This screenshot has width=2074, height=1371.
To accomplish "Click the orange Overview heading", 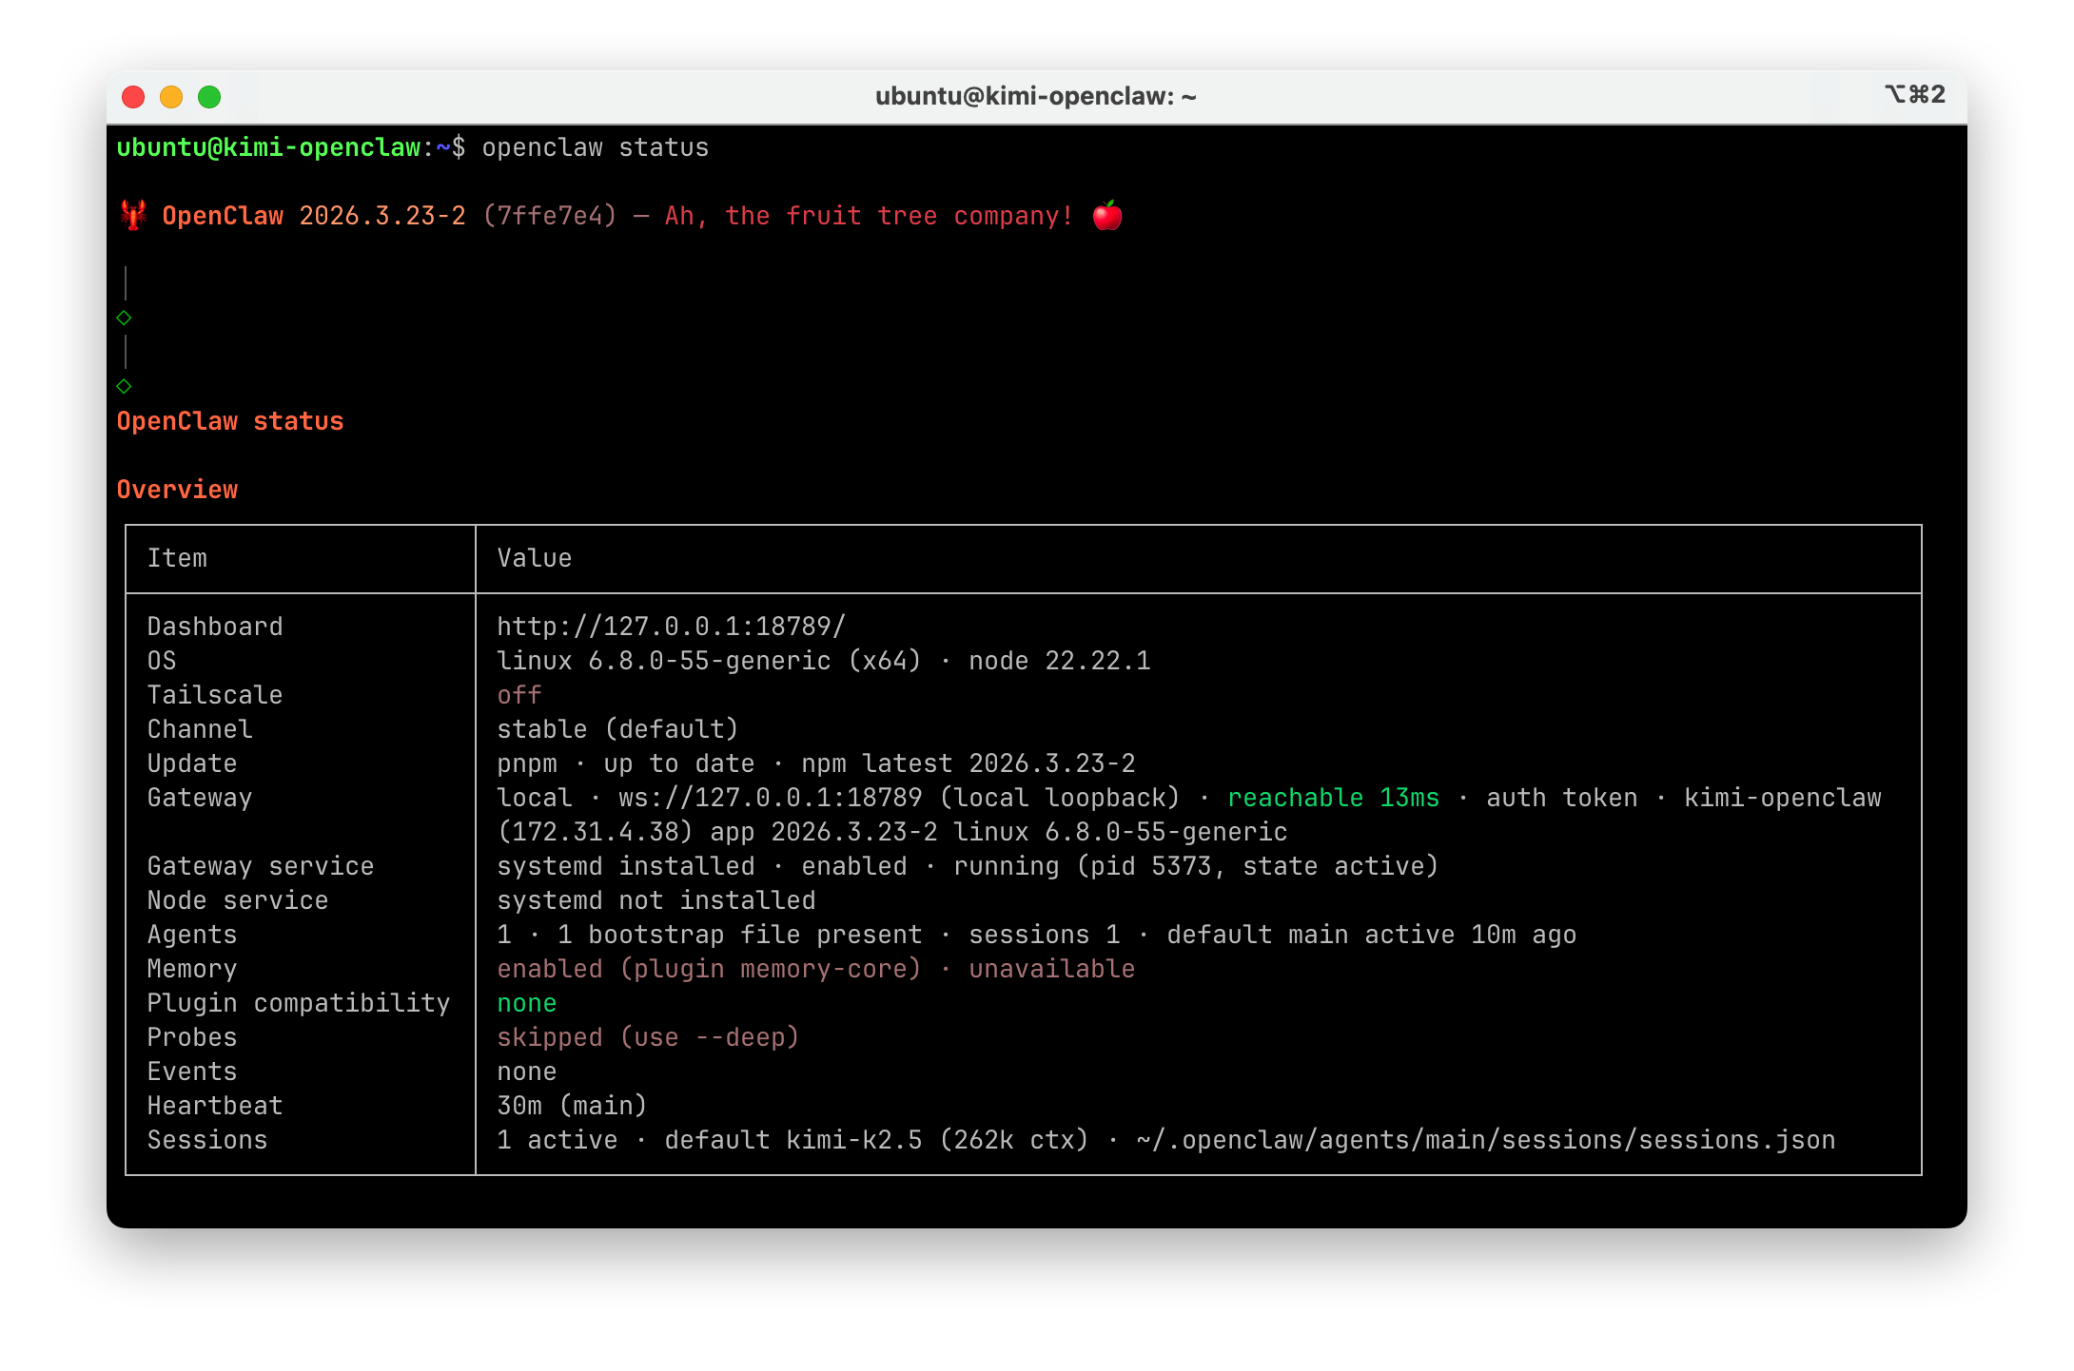I will point(177,490).
